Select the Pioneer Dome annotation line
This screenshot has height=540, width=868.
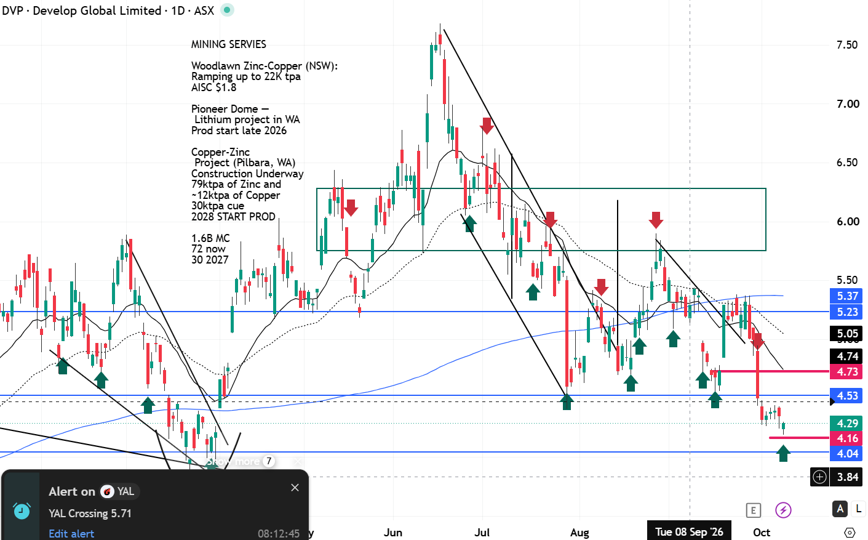point(230,109)
